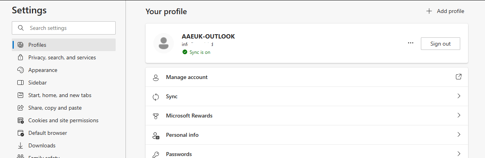Expand the Sync row chevron
Viewport: 485px width, 158px height.
click(459, 96)
